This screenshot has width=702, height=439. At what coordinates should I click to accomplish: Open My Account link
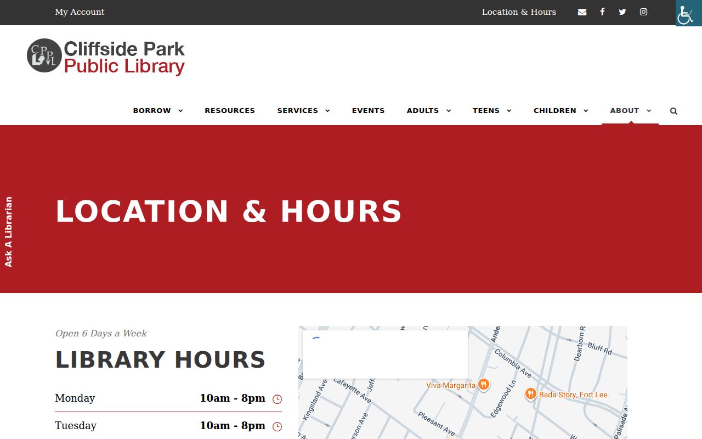[80, 12]
